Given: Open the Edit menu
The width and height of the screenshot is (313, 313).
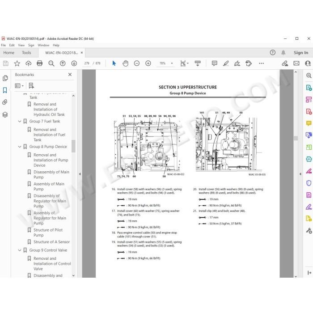Looking at the screenshot, I should 12,45.
